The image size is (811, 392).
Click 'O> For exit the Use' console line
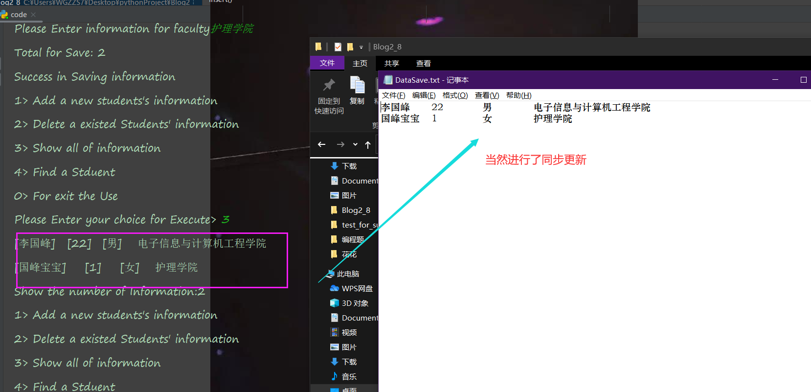tap(66, 196)
